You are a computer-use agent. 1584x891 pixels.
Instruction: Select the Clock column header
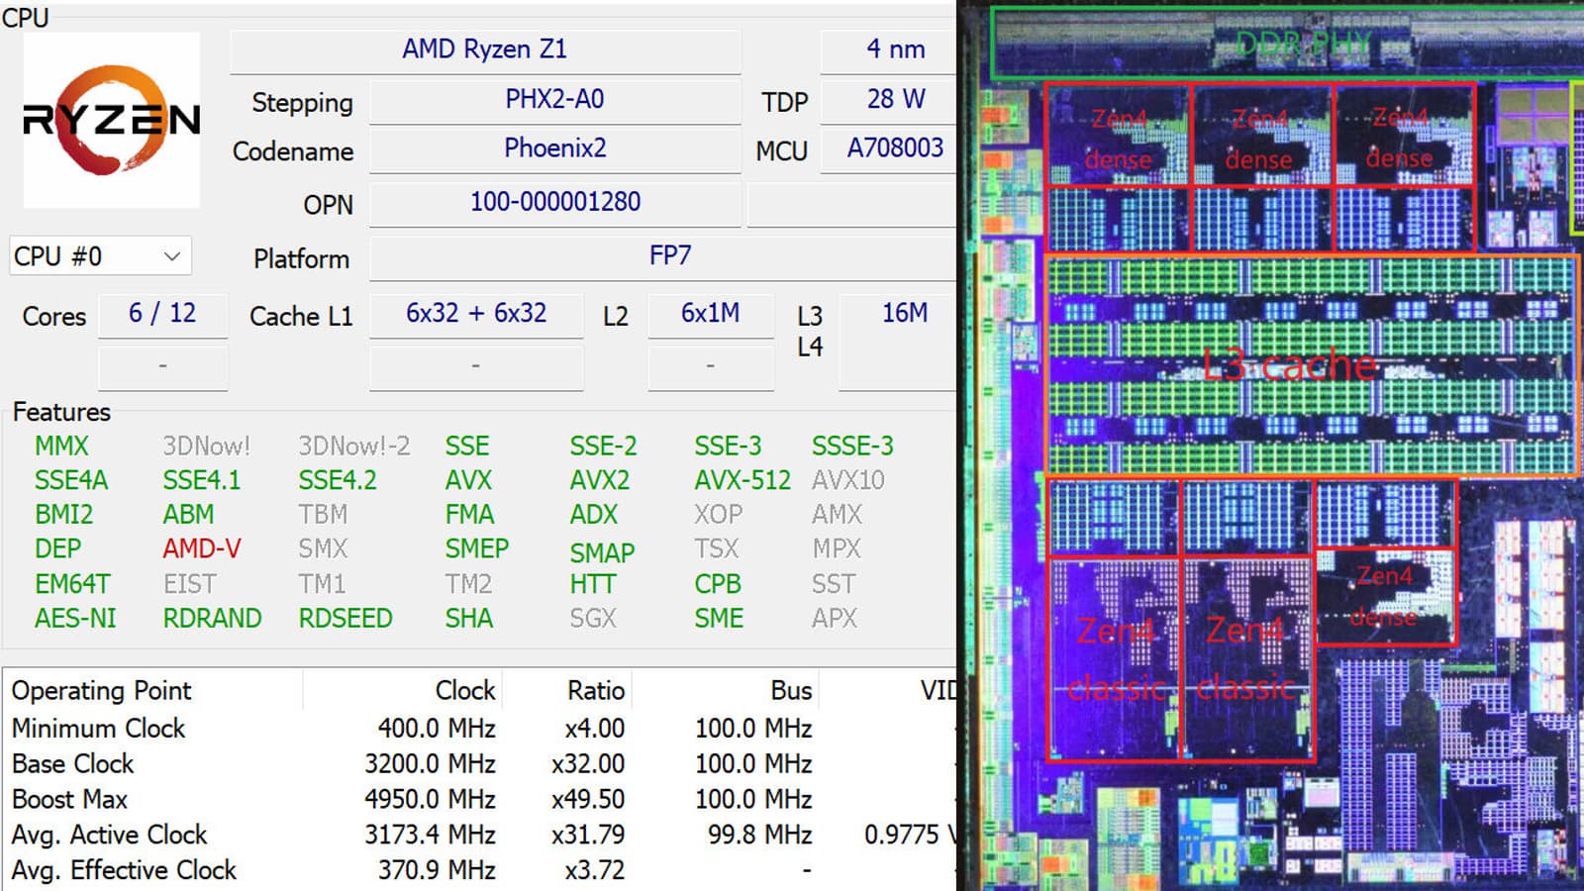tap(465, 690)
